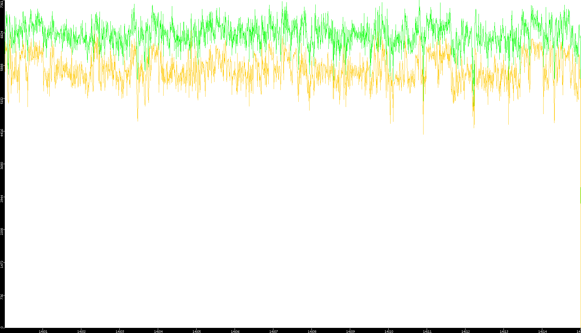Click the 14:12 time axis label
The height and width of the screenshot is (333, 581).
click(x=465, y=331)
